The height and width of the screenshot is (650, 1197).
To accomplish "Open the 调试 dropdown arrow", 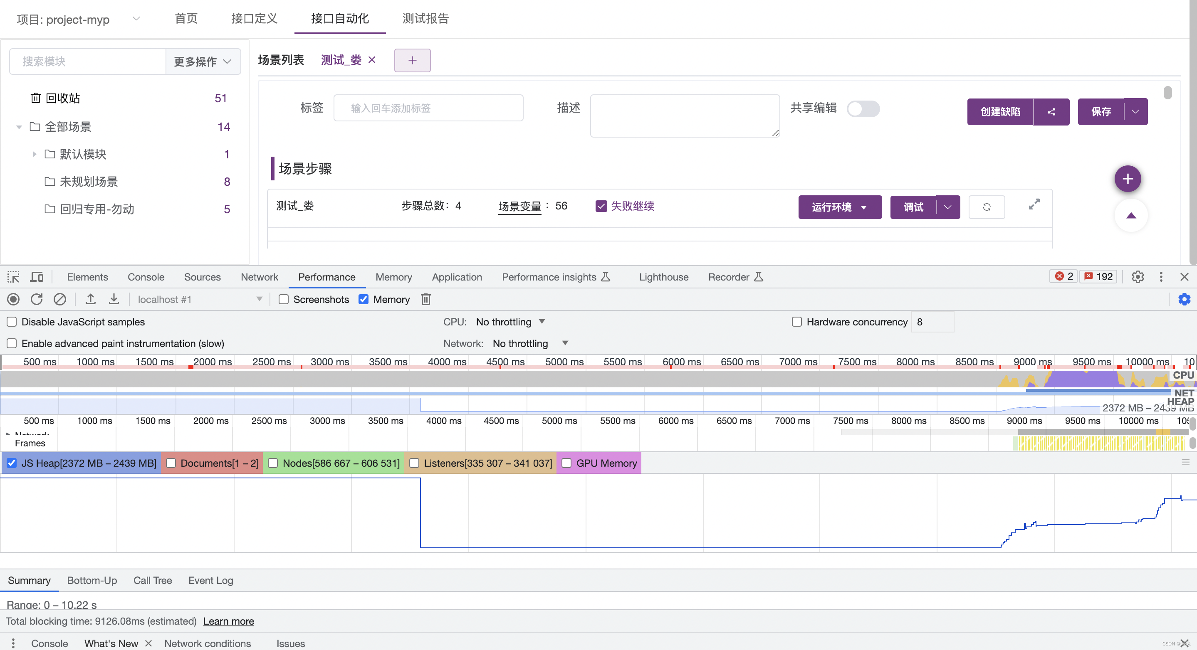I will [x=947, y=207].
